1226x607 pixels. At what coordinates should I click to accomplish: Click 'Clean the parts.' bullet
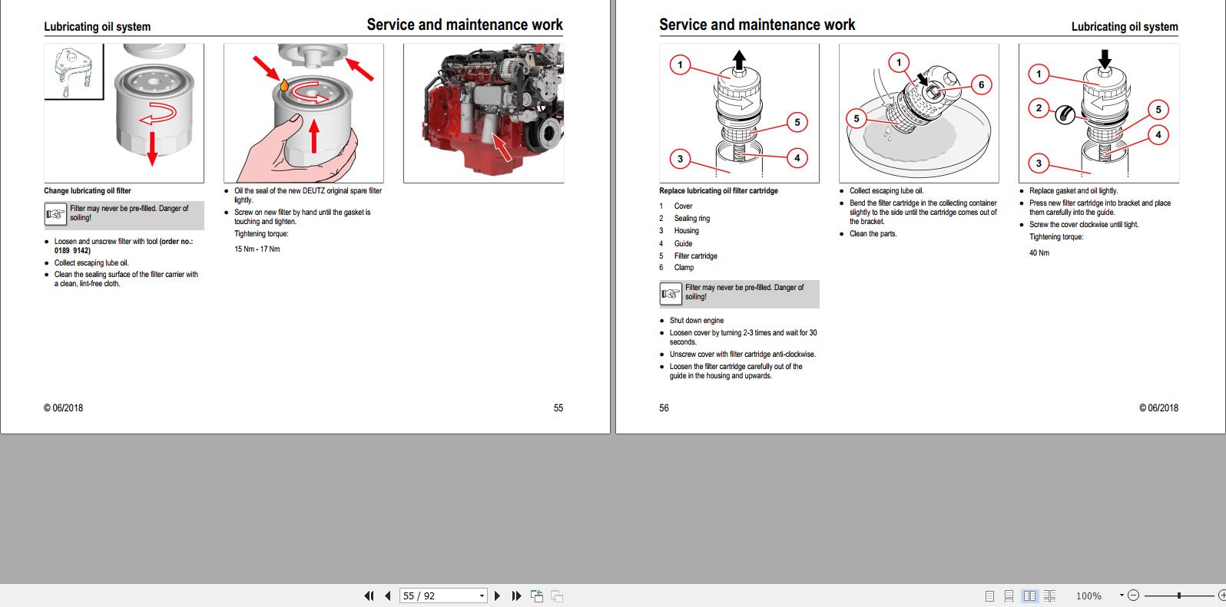coord(873,234)
